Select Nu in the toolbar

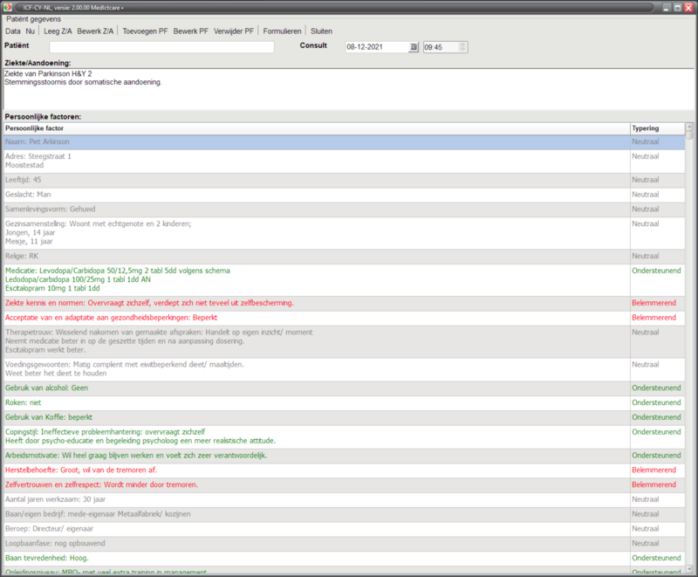pos(31,31)
